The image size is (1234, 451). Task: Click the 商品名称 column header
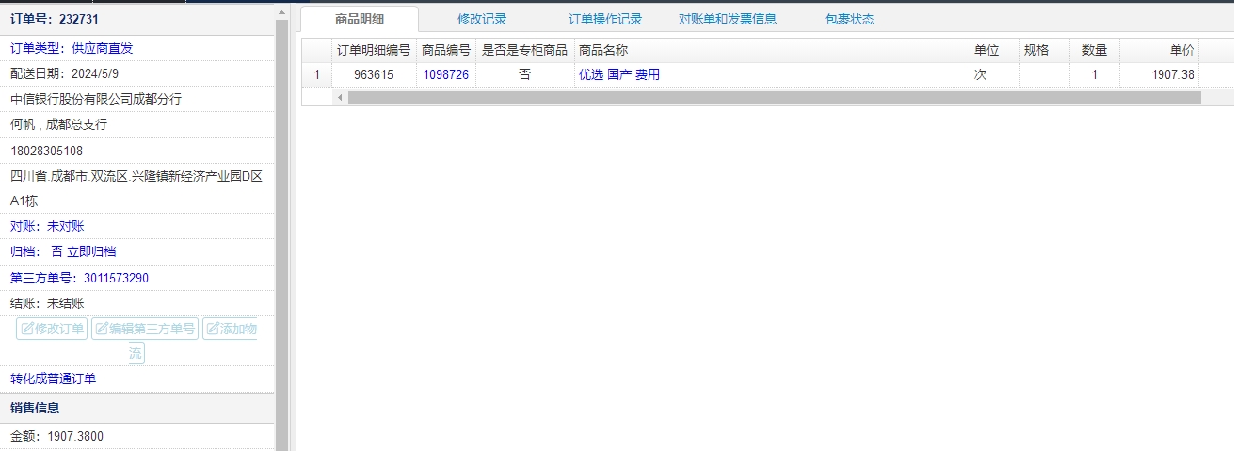pos(772,50)
